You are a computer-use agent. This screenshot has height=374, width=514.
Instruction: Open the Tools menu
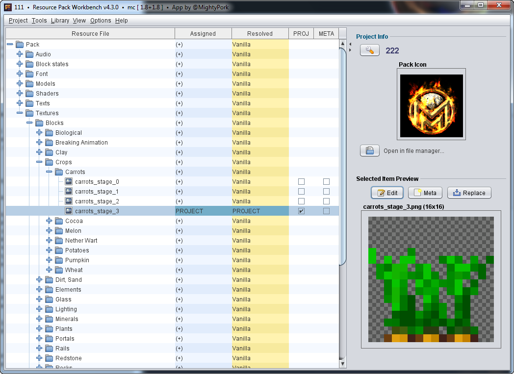(x=39, y=21)
